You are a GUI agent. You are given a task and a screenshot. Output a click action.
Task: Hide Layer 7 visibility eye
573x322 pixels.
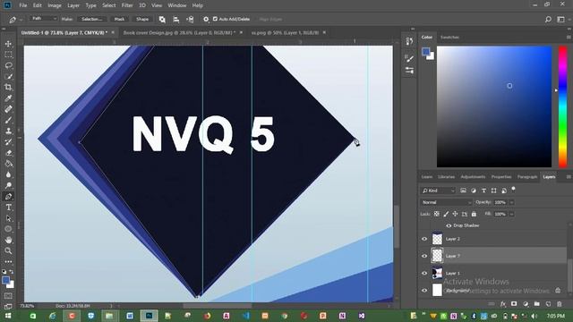(424, 256)
